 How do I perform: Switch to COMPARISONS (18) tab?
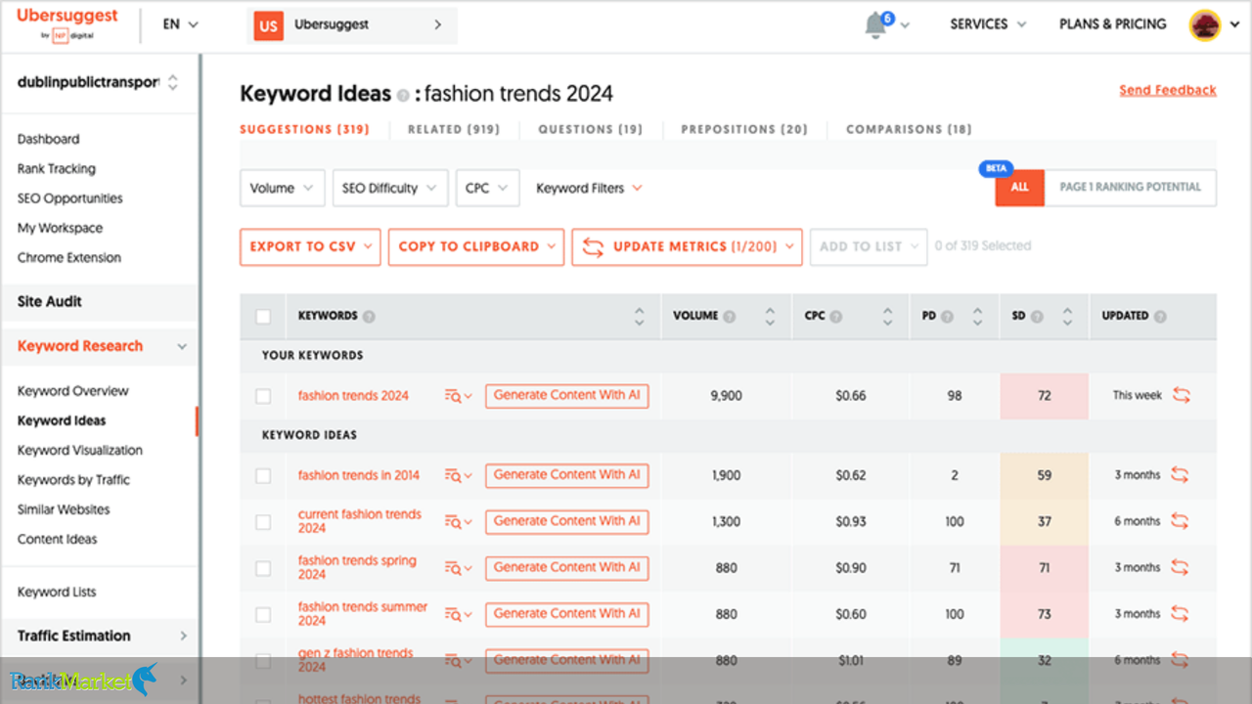point(909,129)
